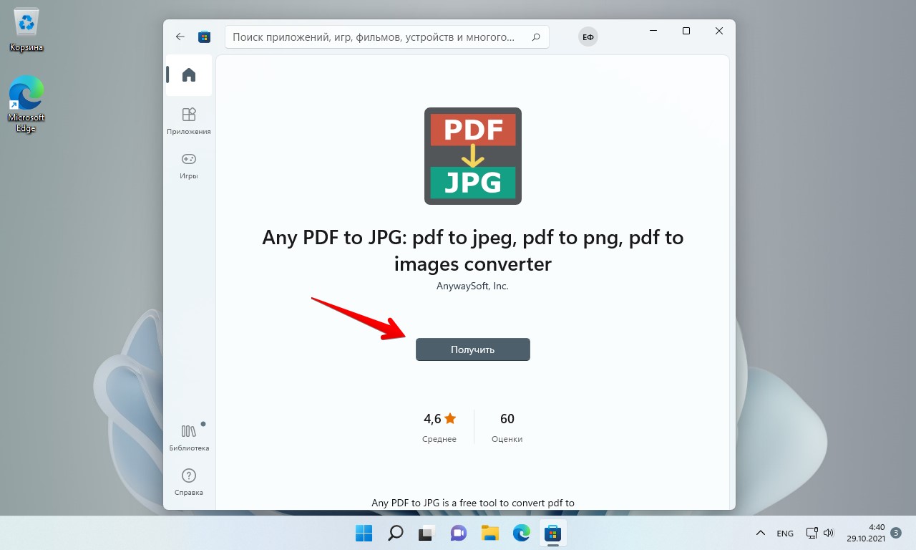The image size is (916, 550).
Task: Click the network tray icon
Action: [x=812, y=534]
